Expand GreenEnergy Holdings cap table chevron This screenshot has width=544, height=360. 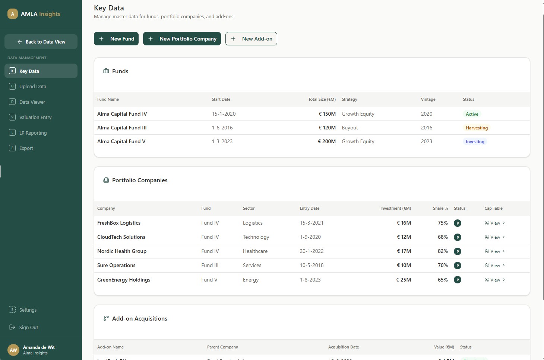(504, 280)
